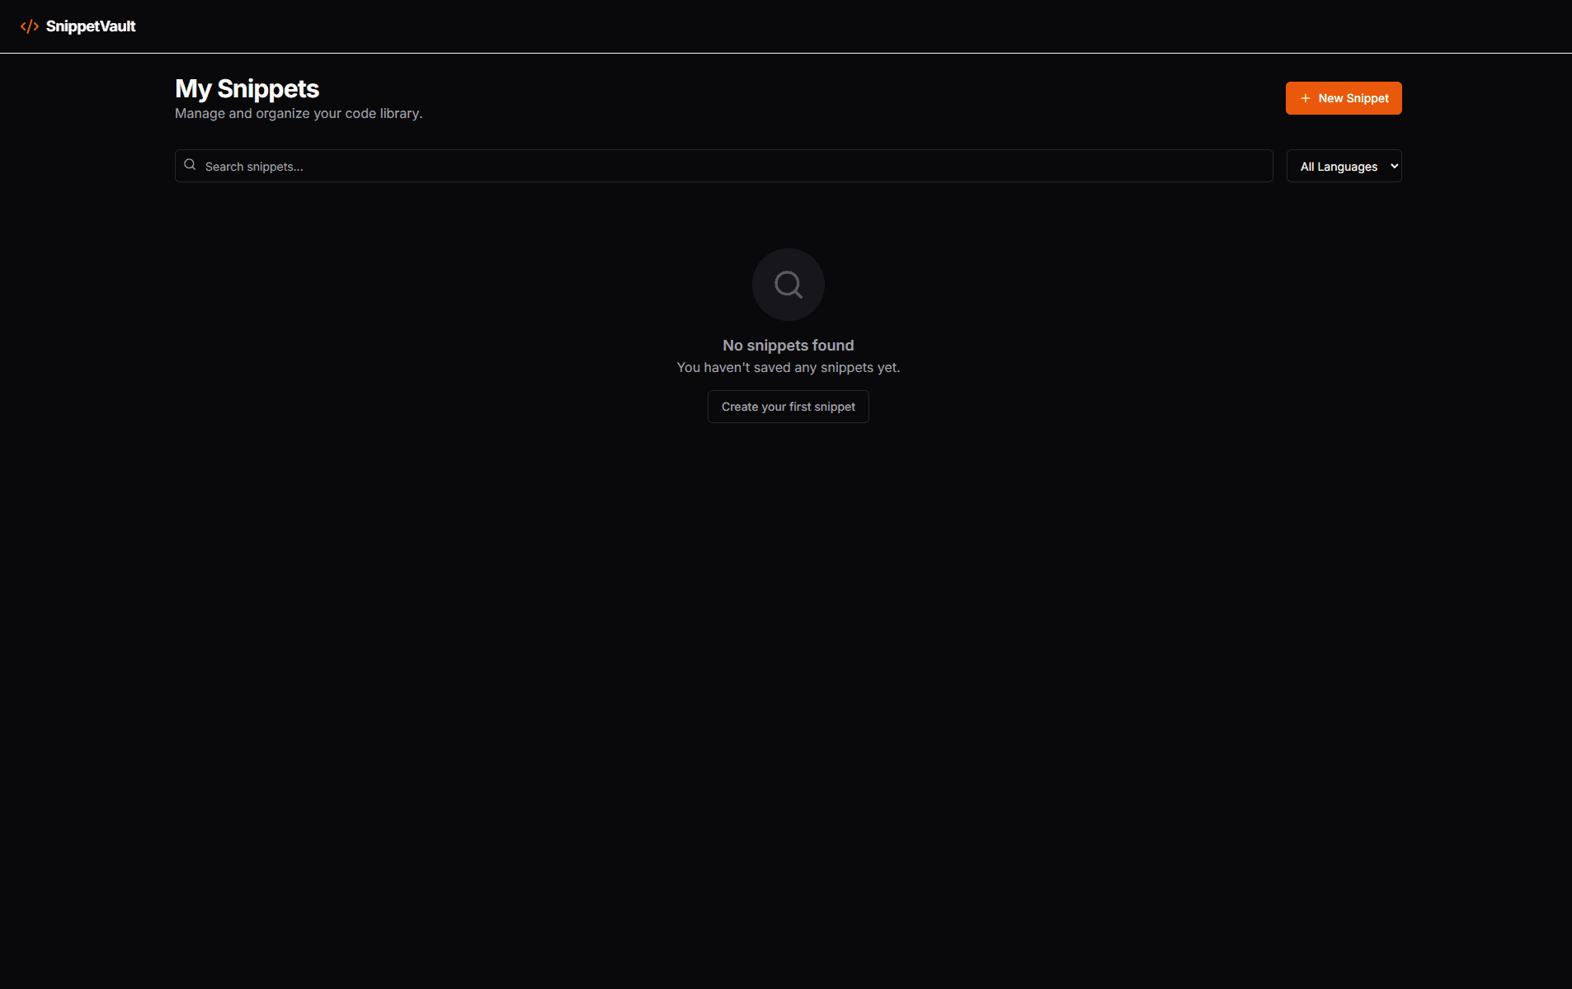Click 'Manage and organize your code library' subtitle
The width and height of the screenshot is (1572, 989).
click(x=298, y=114)
